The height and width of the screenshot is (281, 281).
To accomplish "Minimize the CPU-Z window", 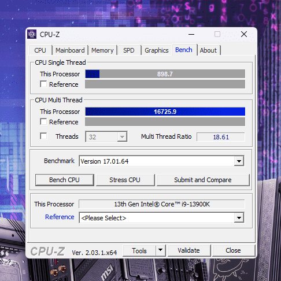I will click(191, 34).
